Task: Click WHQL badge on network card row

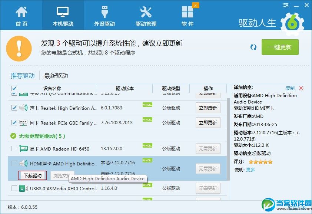Action: [x=147, y=120]
